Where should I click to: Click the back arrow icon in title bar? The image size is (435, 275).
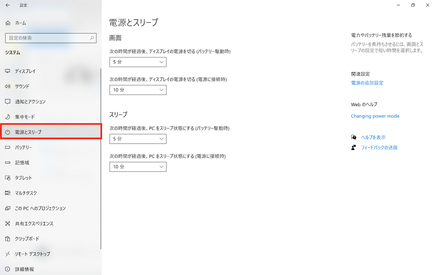coord(8,5)
